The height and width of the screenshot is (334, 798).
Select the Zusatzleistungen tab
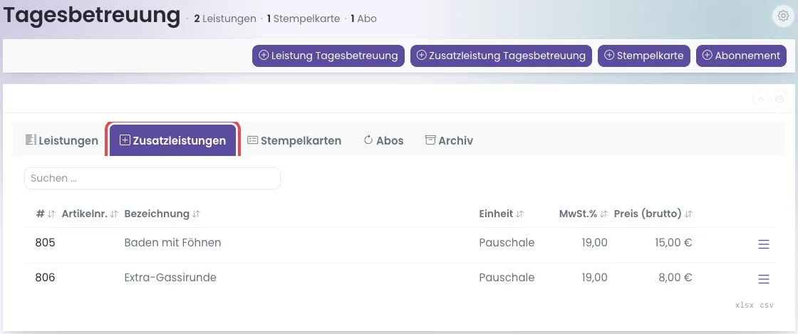click(x=173, y=140)
